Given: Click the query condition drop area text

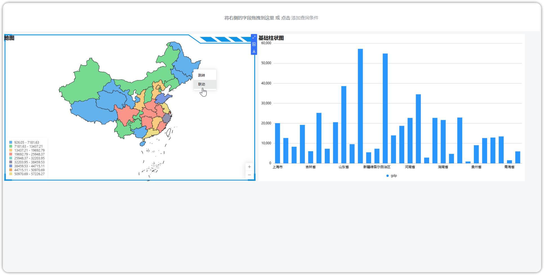Looking at the screenshot, I should 271,18.
